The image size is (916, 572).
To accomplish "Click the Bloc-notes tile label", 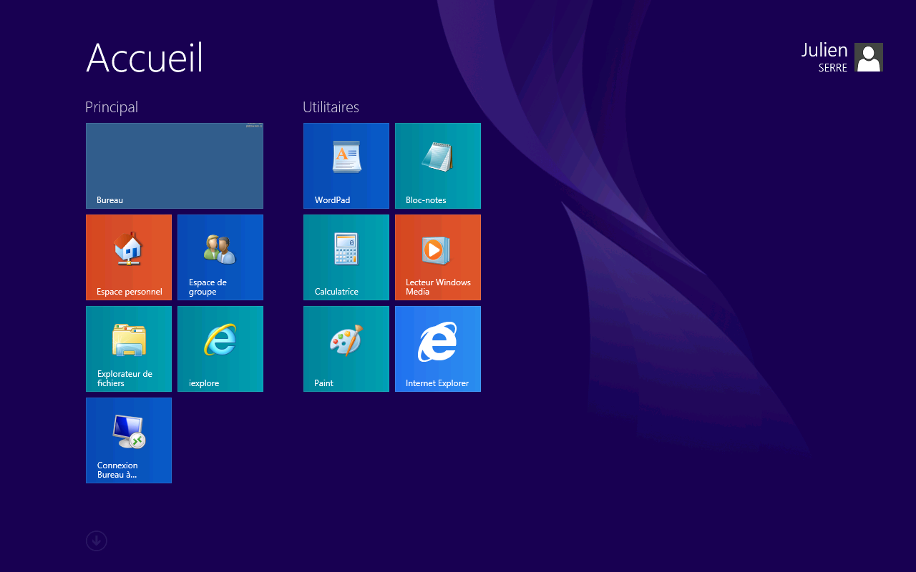I will (426, 200).
